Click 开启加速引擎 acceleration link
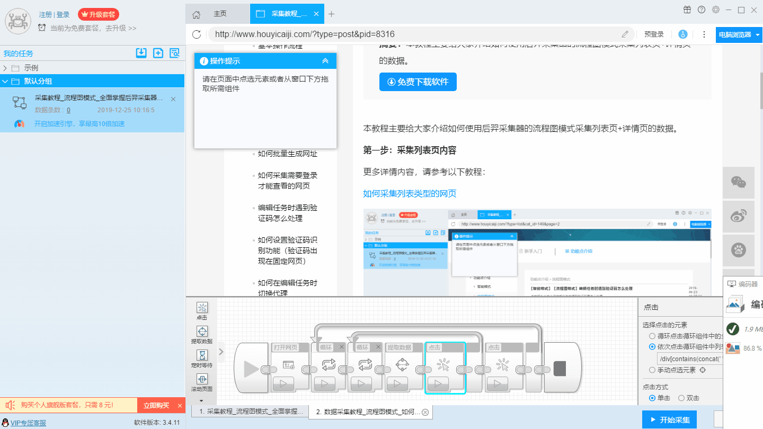This screenshot has width=763, height=429. pyautogui.click(x=79, y=123)
